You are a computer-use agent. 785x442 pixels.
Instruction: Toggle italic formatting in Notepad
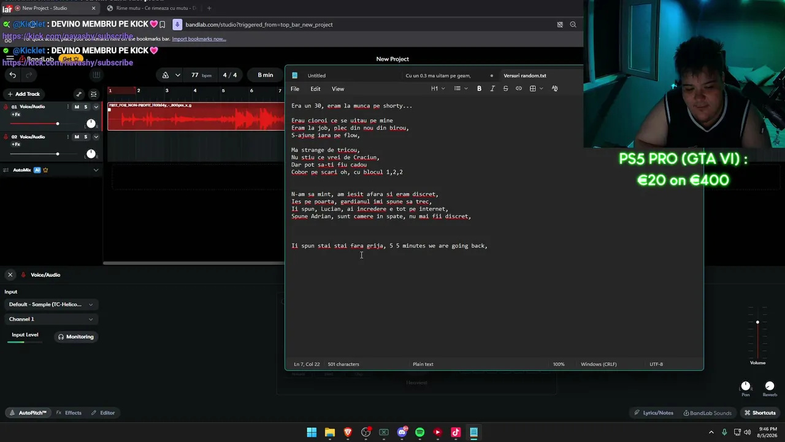492,89
